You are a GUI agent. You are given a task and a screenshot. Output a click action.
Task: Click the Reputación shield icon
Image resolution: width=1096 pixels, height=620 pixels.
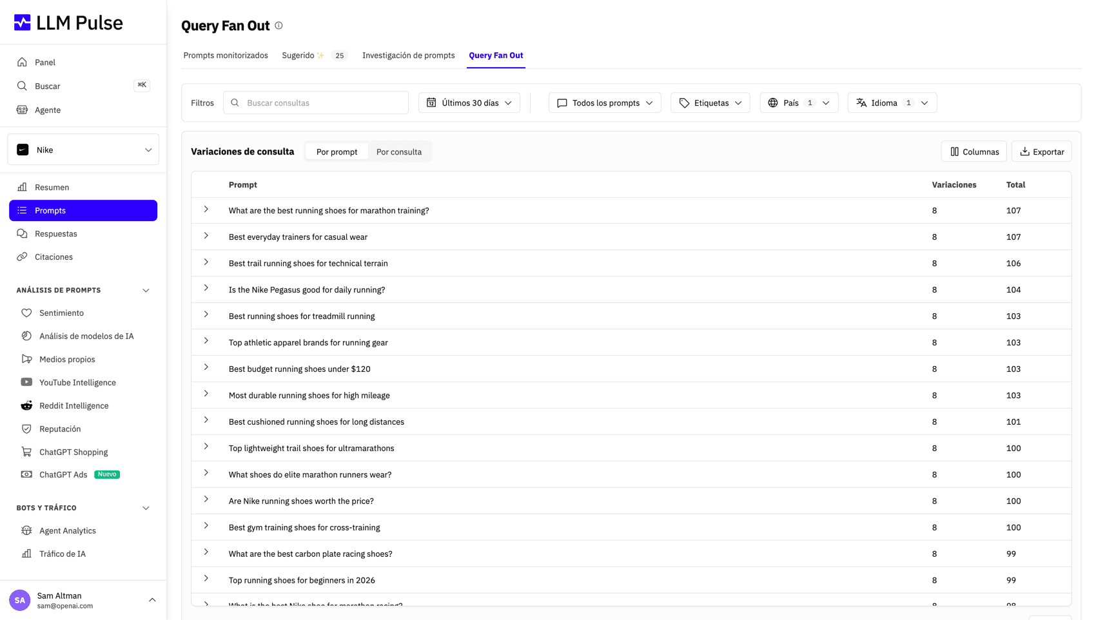(26, 429)
